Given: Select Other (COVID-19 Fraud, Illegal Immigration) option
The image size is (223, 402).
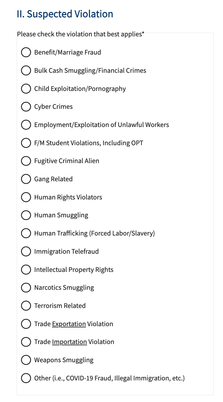Looking at the screenshot, I should tap(26, 378).
